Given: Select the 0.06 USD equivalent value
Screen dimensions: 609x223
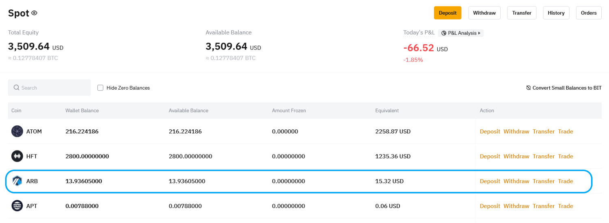Looking at the screenshot, I should pos(388,206).
